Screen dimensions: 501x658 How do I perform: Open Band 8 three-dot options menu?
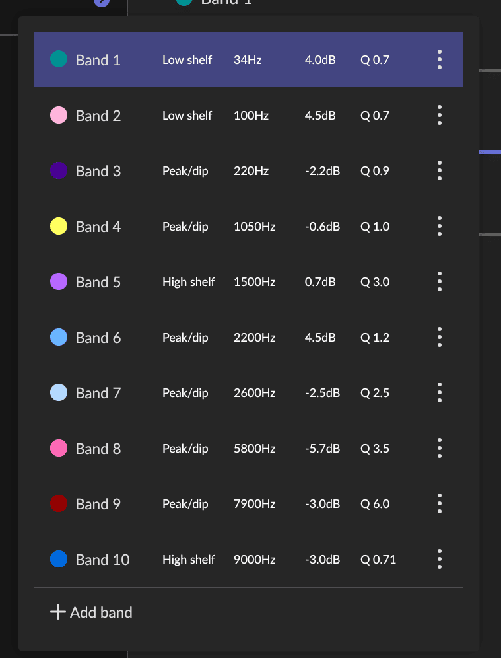pyautogui.click(x=439, y=449)
